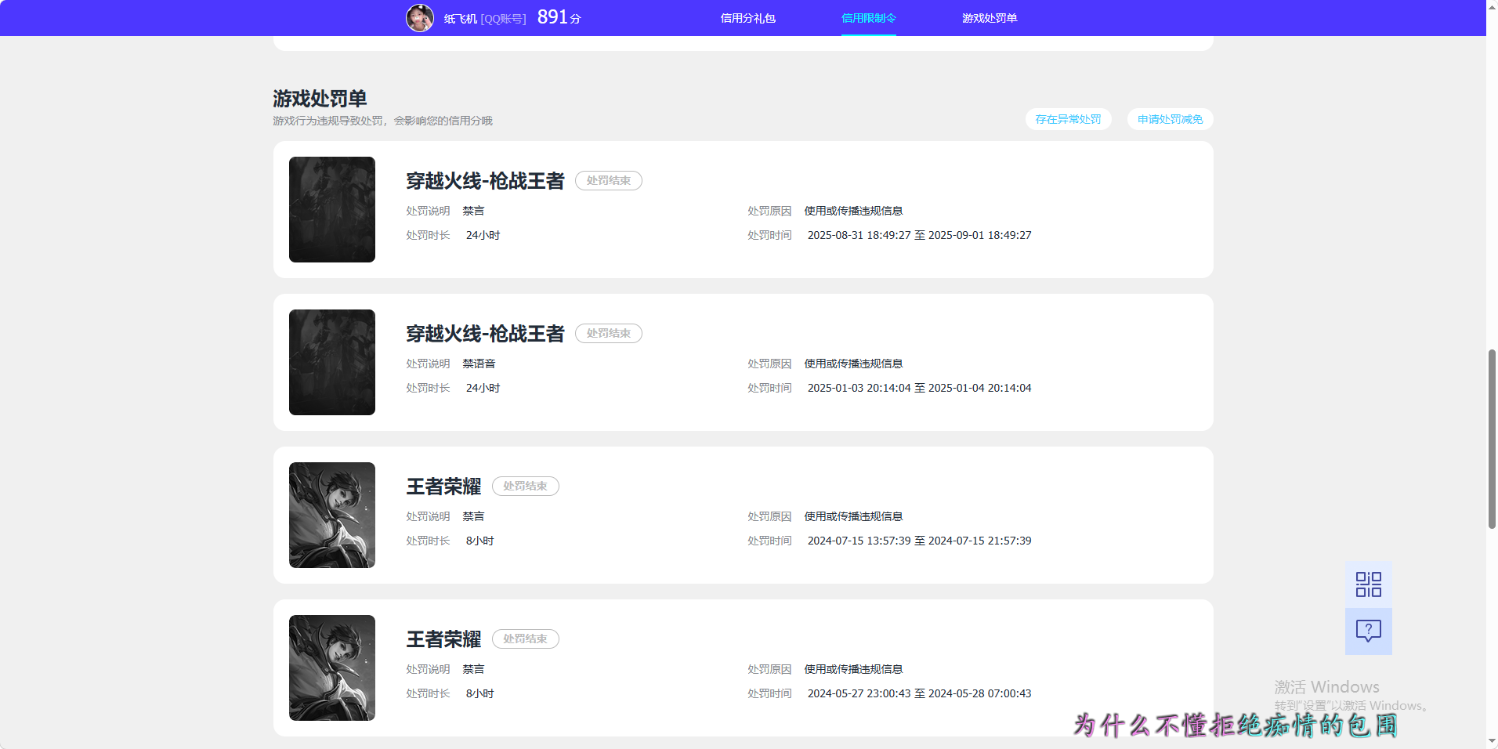1498x749 pixels.
Task: Click the 穿越火线 thumbnail with 禁言 penalty
Action: pos(332,209)
